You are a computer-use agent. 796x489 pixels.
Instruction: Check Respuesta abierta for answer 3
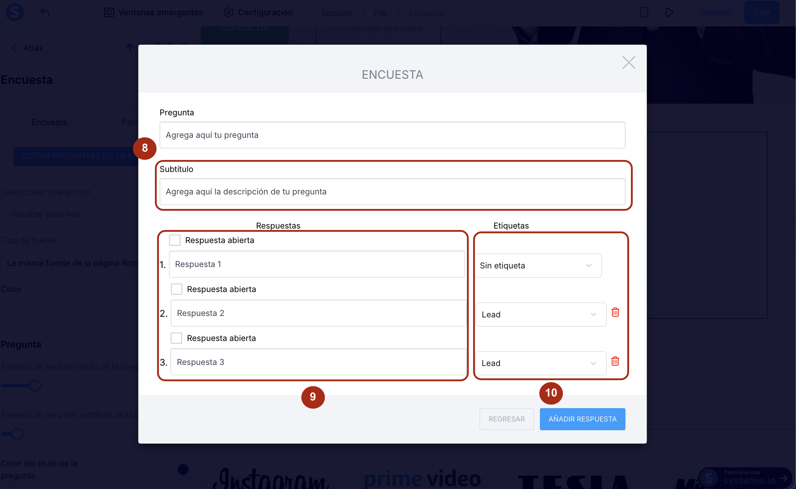[x=176, y=338]
